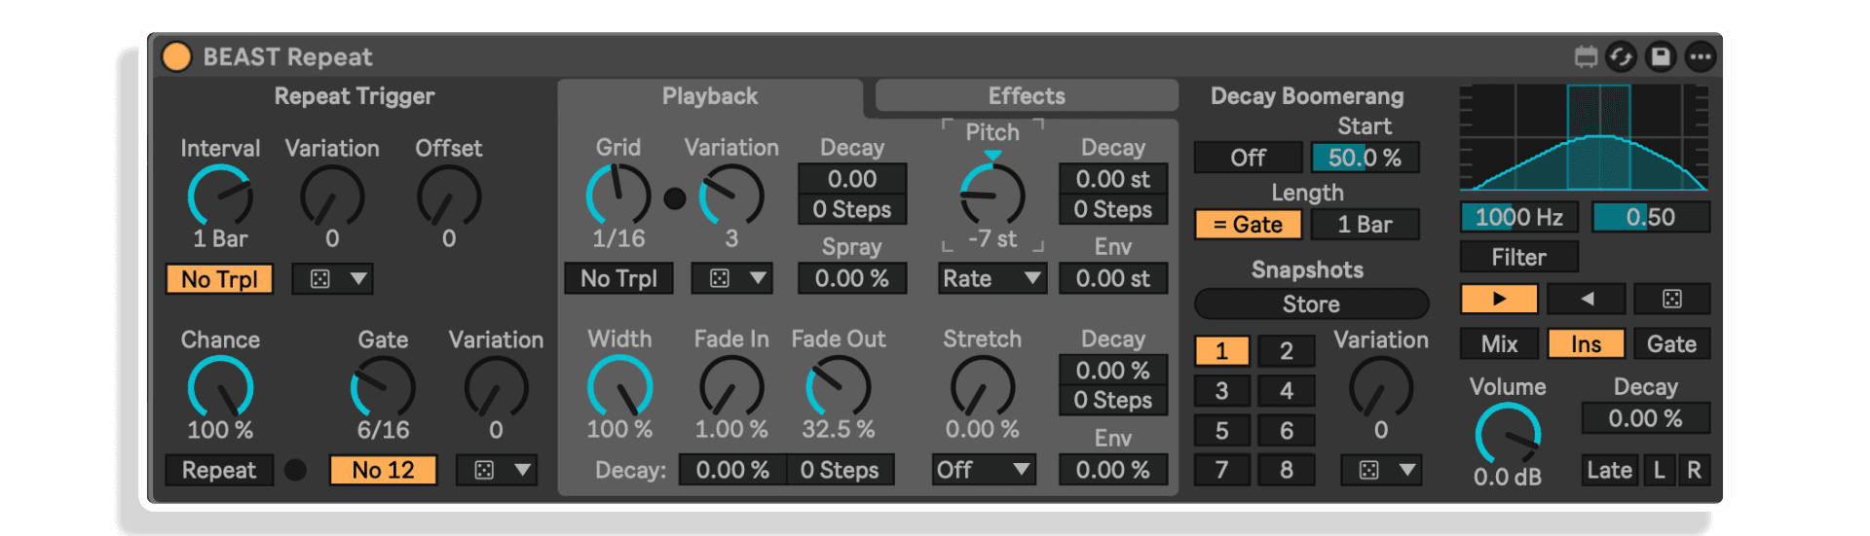Image resolution: width=1870 pixels, height=536 pixels.
Task: Click the filter resonance 0.50 field
Action: click(1651, 217)
